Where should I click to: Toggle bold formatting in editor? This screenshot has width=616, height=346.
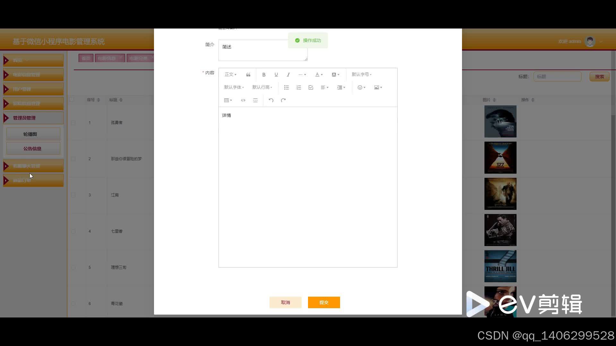coord(264,75)
